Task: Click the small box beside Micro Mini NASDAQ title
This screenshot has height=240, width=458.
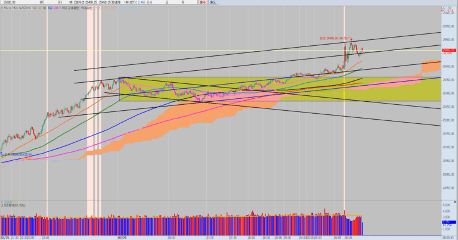Action: click(x=2, y=8)
